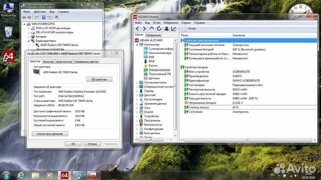
Task: Expand the Системная плата node
Action: click(137, 82)
